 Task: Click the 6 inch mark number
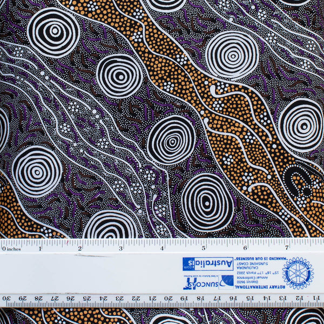(245, 247)
